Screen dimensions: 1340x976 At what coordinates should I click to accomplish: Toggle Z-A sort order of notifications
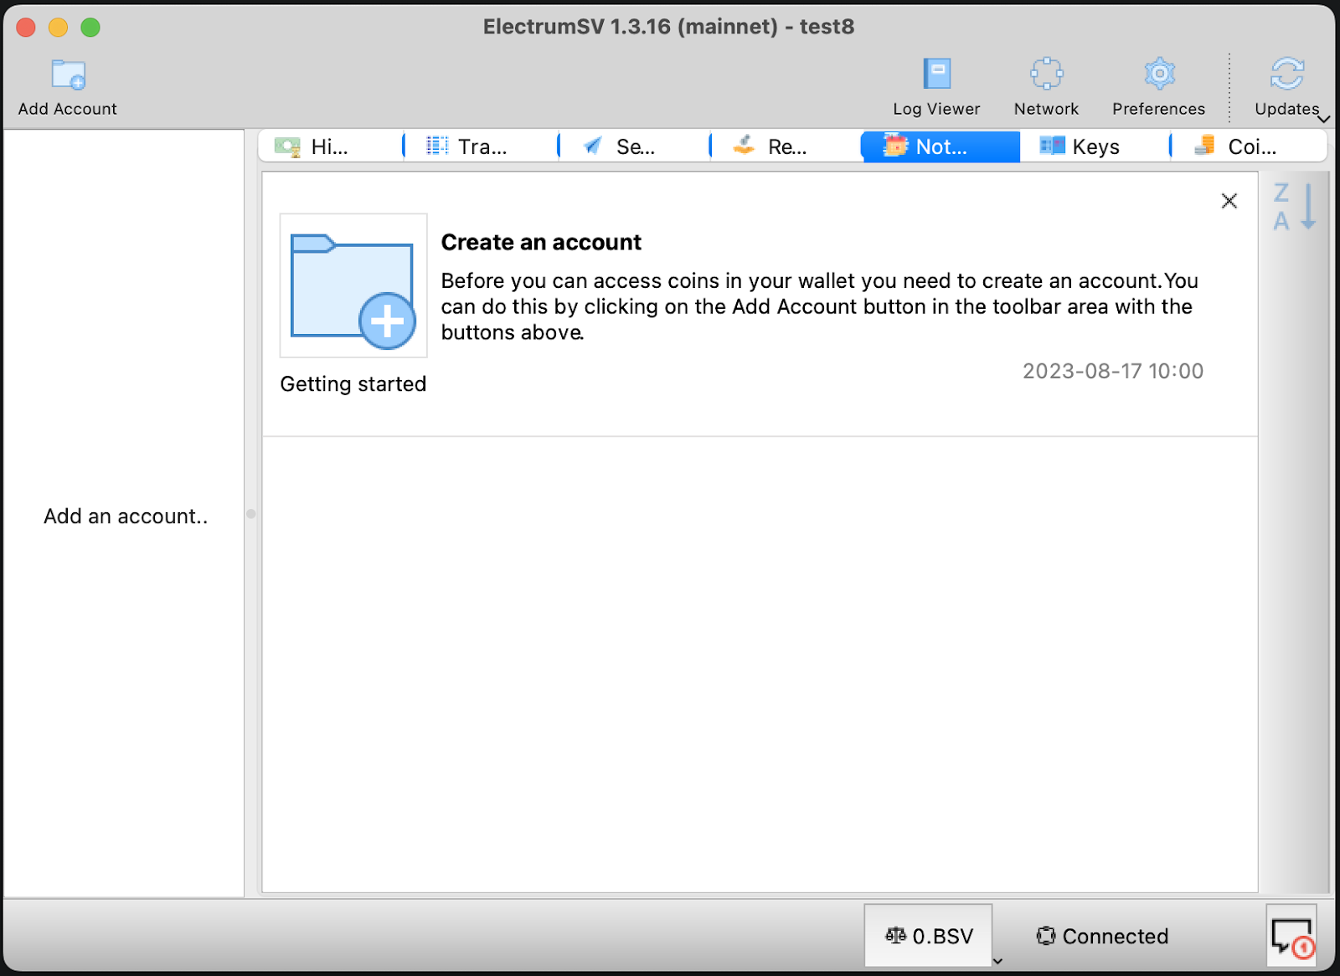[x=1295, y=206]
